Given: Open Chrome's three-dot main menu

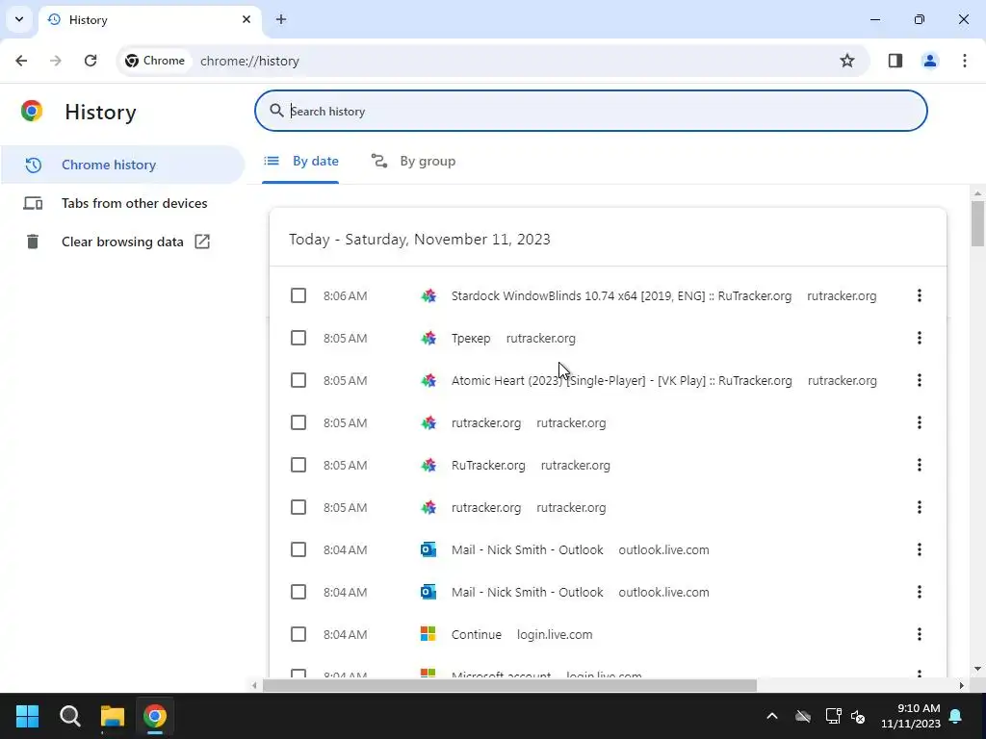Looking at the screenshot, I should tap(965, 61).
